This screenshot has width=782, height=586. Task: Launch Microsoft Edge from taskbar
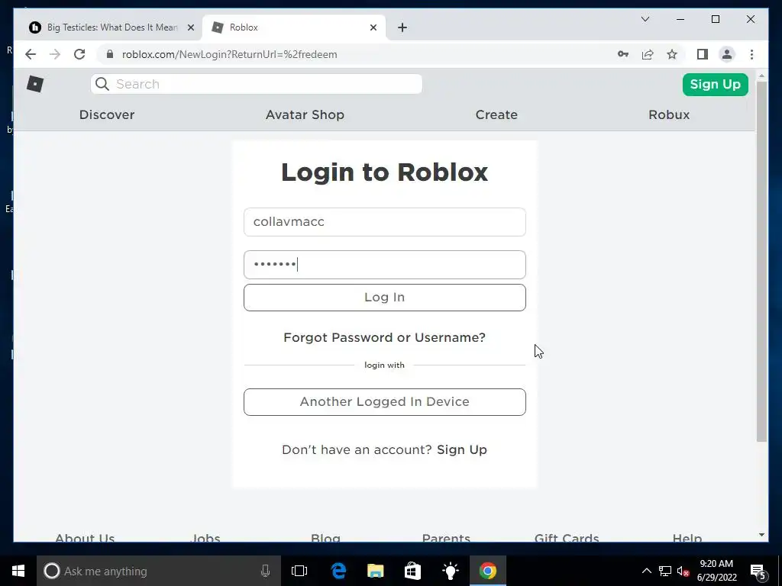(338, 571)
